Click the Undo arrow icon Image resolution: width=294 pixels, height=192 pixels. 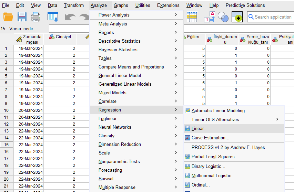pyautogui.click(x=70, y=17)
